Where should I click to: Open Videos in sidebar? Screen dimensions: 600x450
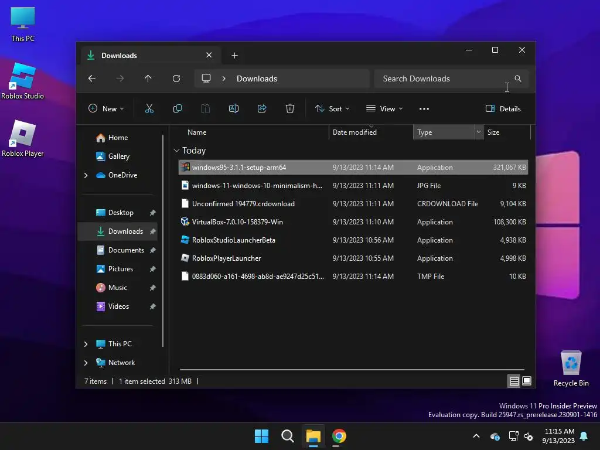118,306
